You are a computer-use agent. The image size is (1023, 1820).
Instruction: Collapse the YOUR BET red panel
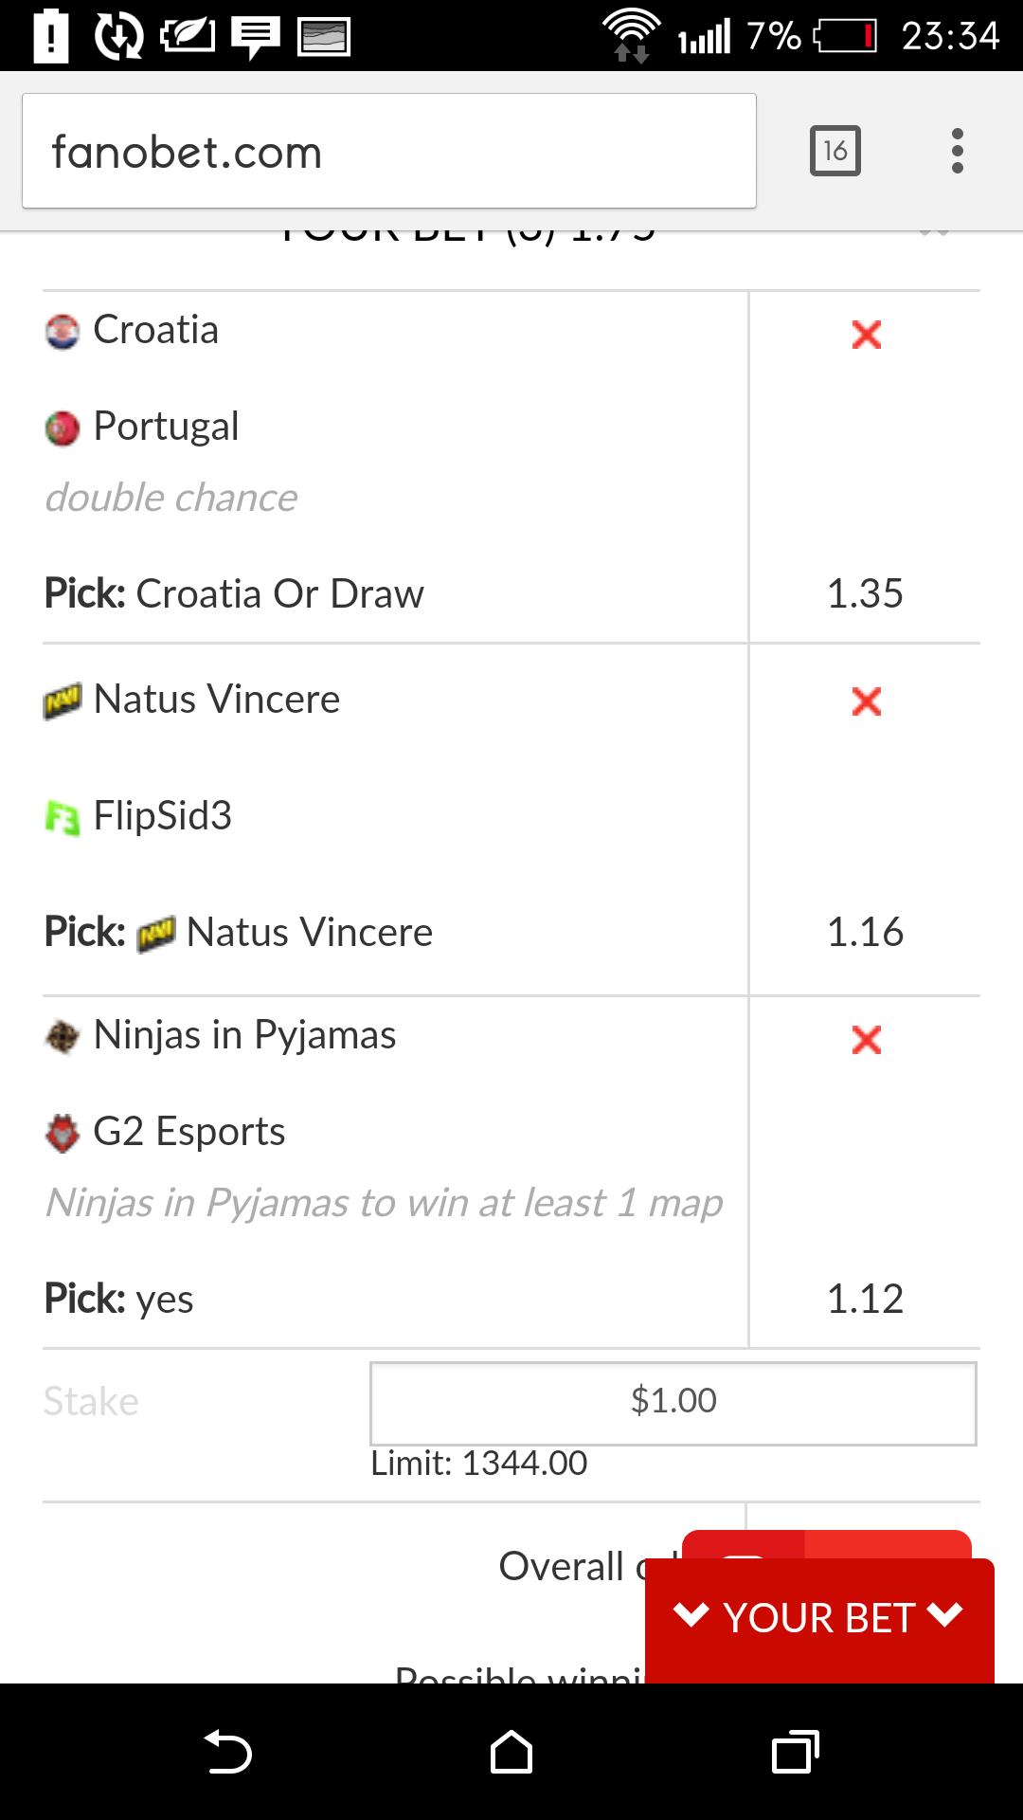(x=819, y=1618)
